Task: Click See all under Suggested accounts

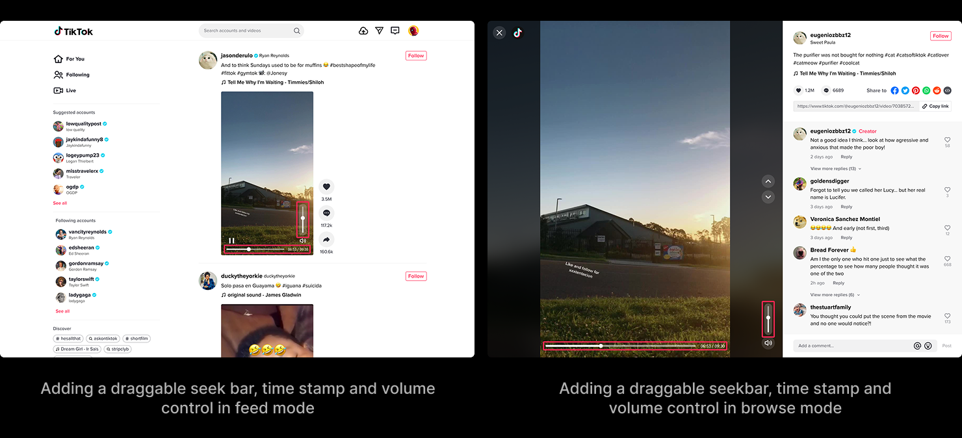Action: tap(60, 203)
